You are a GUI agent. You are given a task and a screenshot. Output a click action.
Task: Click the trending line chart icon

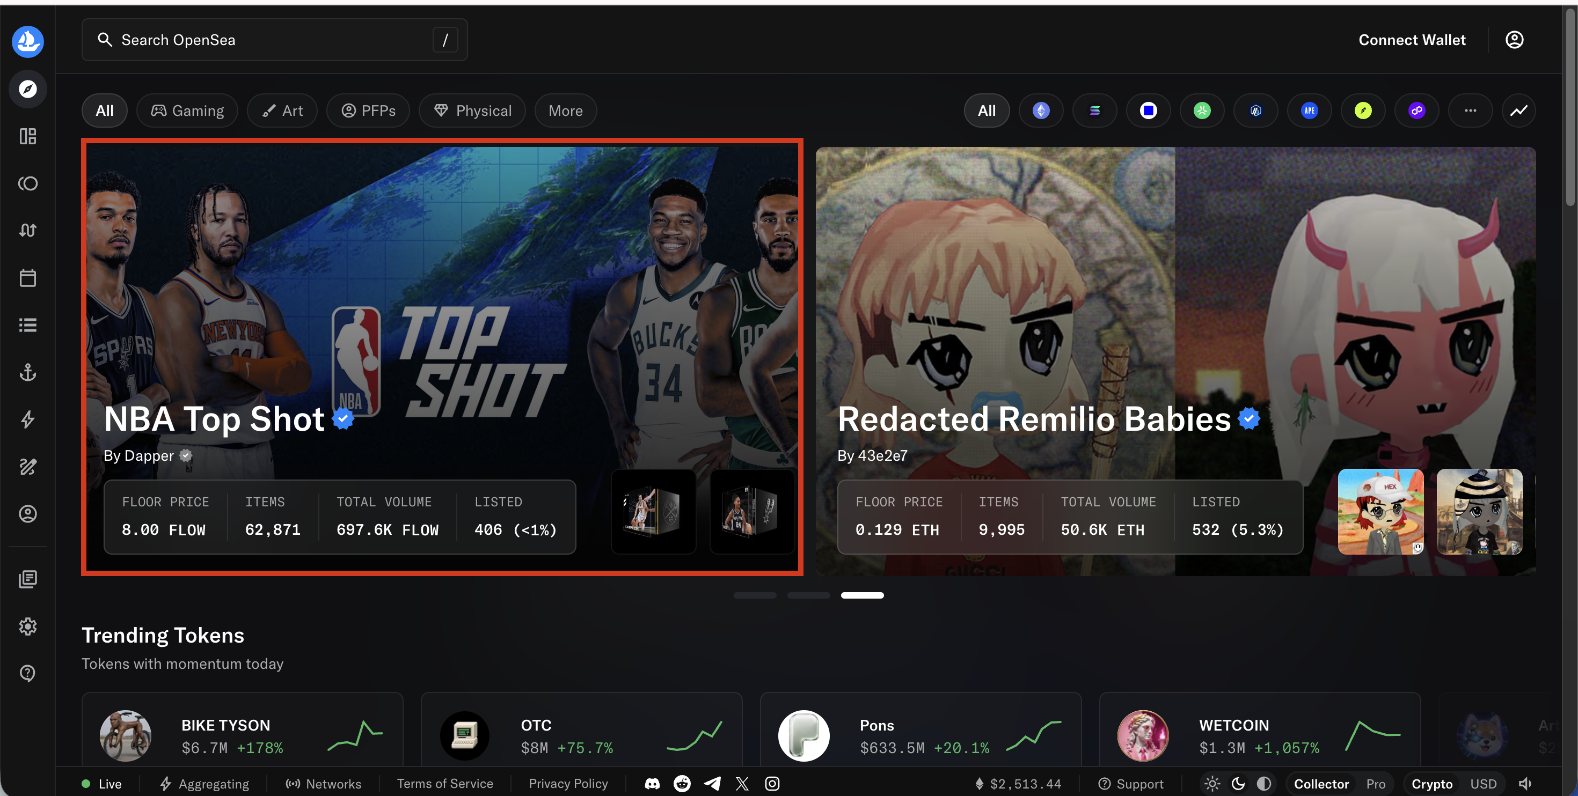point(1518,111)
